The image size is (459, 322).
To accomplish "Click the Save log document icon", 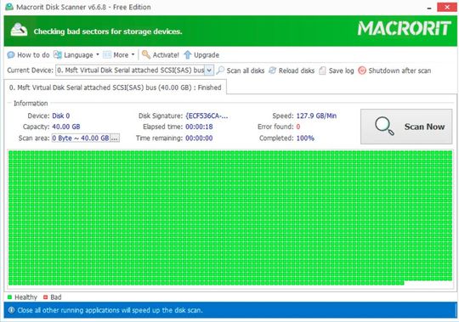I will pyautogui.click(x=322, y=71).
